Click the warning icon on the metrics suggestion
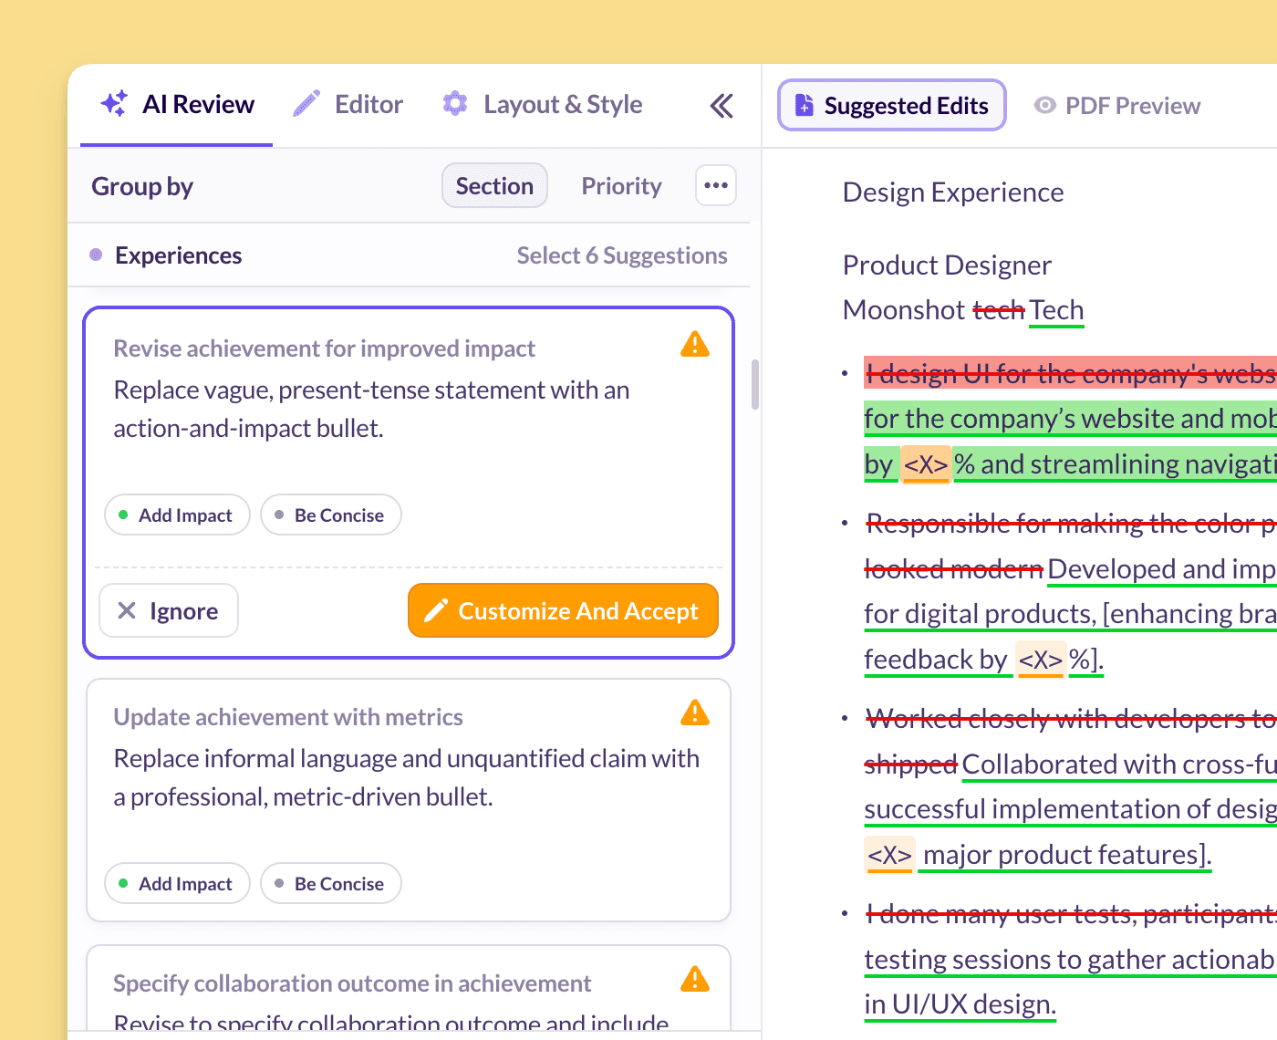Image resolution: width=1277 pixels, height=1040 pixels. (694, 712)
